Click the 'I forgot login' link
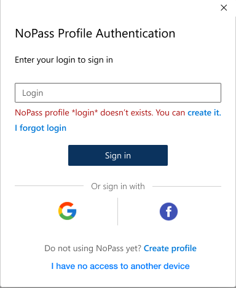236x288 pixels. 41,128
